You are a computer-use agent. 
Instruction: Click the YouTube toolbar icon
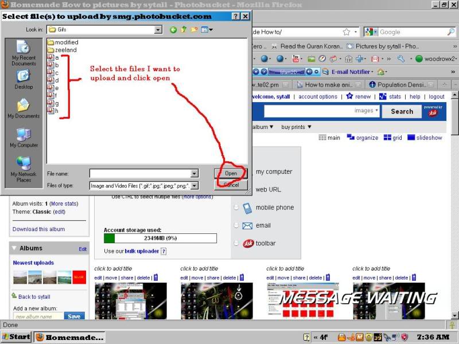point(295,59)
